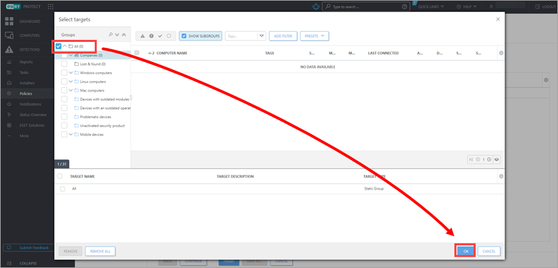Open the Help menu in header
558x268 pixels.
coord(467,7)
